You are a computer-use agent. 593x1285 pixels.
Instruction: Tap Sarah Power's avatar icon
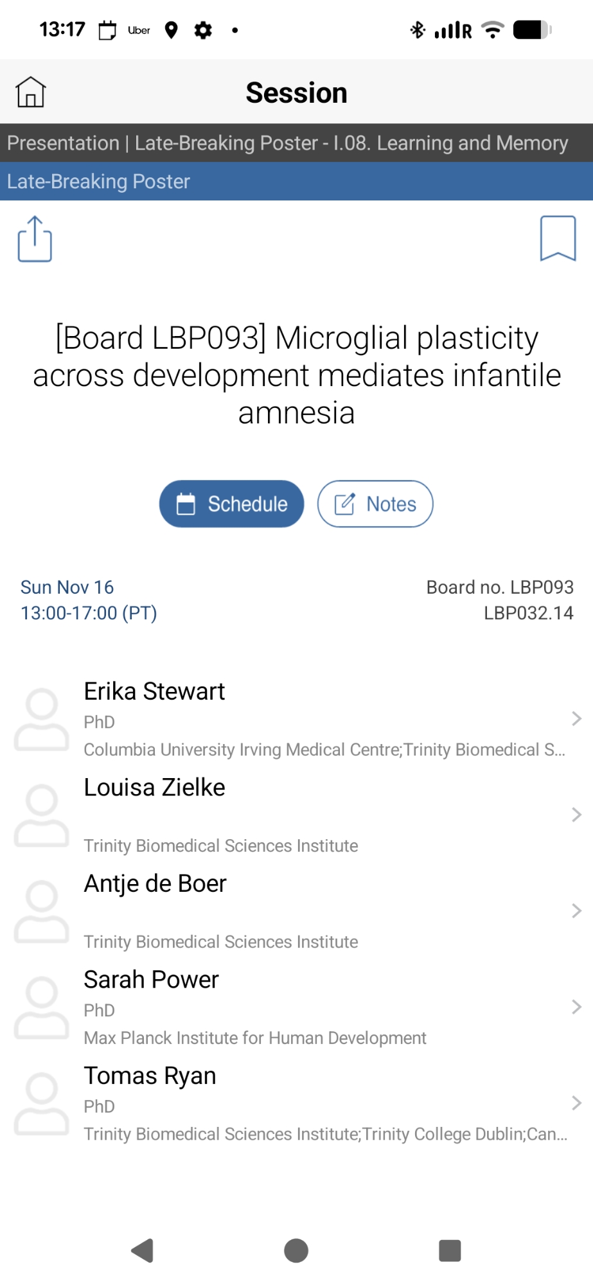coord(42,1007)
